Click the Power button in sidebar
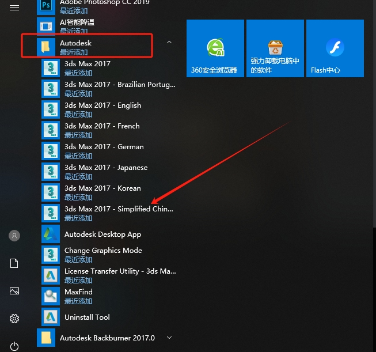The width and height of the screenshot is (376, 352). click(x=14, y=346)
